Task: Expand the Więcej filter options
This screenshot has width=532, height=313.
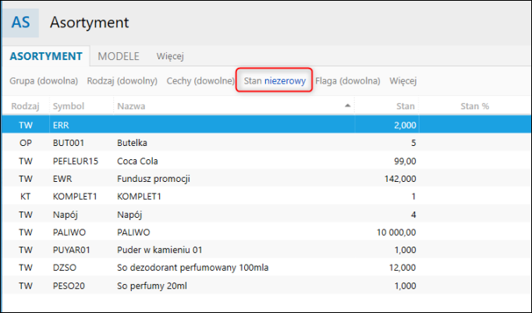Action: 403,81
